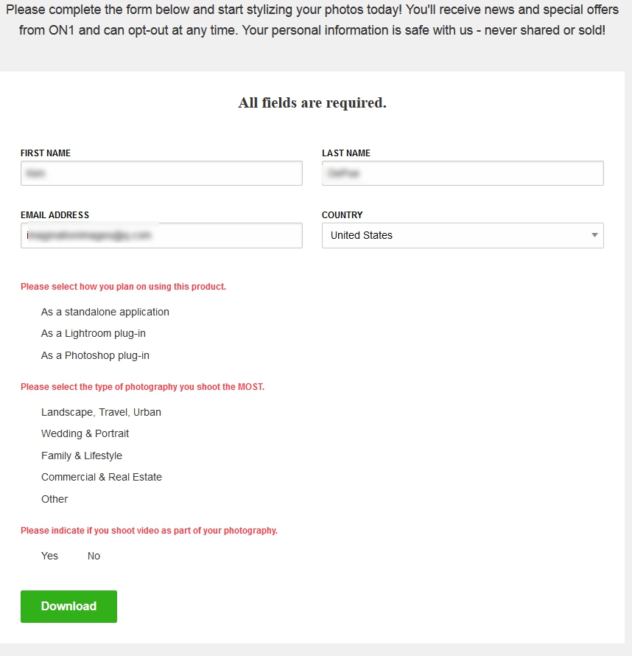Choose 'Wedding & Portrait' photography type
The image size is (632, 656).
pos(85,433)
